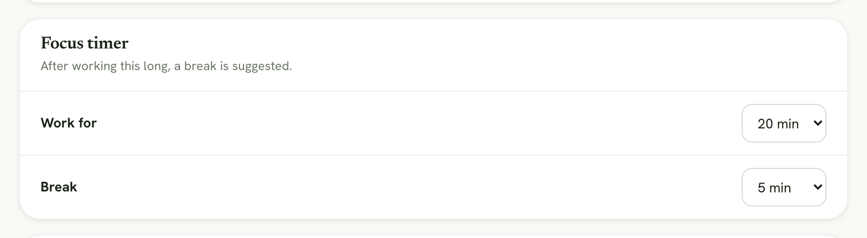
Task: Click the divider between Work for and Break
Action: click(x=433, y=155)
